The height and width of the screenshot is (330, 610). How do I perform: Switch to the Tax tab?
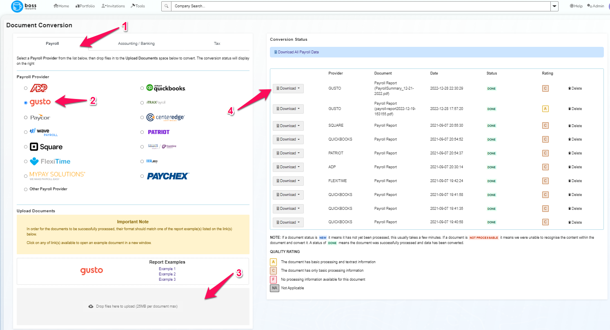point(217,44)
